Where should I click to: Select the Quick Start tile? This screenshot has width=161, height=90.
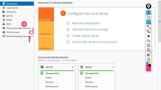click(46, 14)
